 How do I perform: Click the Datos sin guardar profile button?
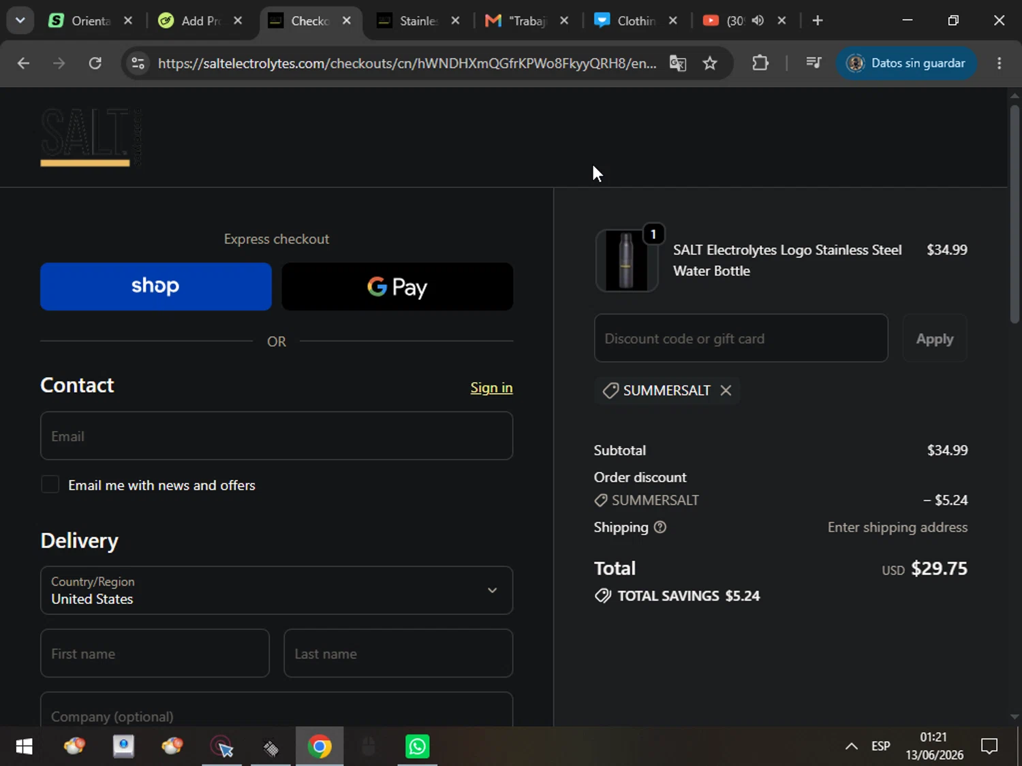tap(906, 63)
